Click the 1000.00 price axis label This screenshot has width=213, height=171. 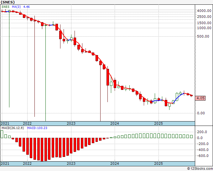(204, 28)
